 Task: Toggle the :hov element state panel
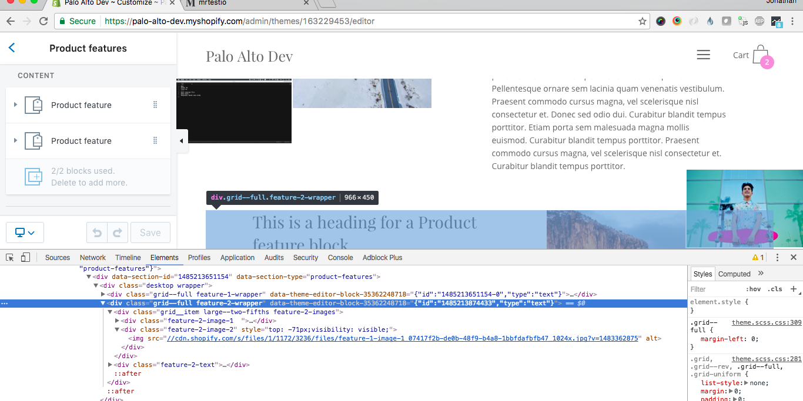(753, 289)
